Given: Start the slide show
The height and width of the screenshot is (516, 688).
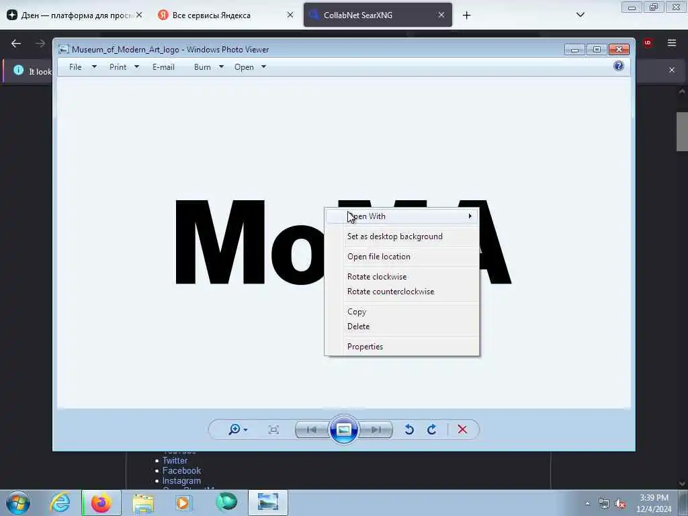Looking at the screenshot, I should [343, 429].
